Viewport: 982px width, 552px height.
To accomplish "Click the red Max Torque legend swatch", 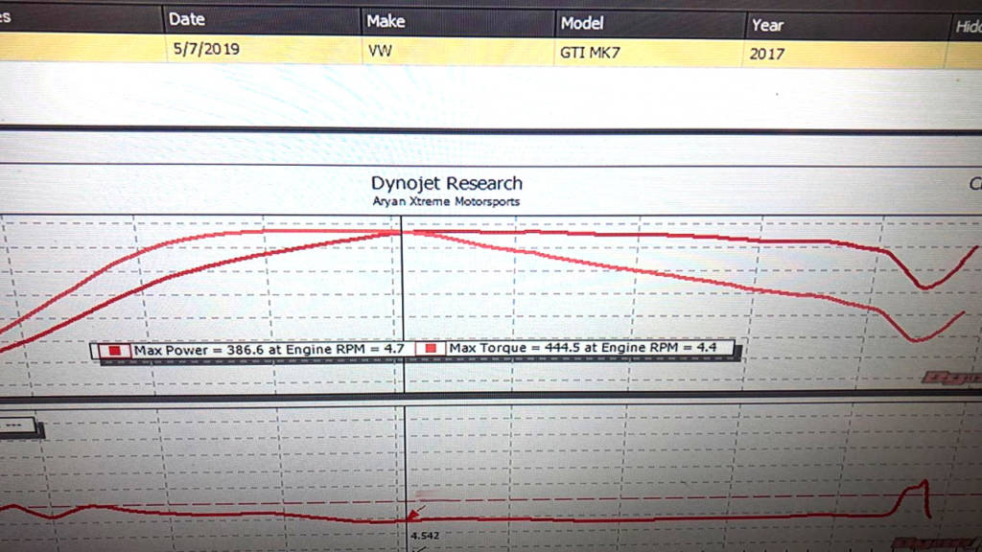I will tap(432, 349).
